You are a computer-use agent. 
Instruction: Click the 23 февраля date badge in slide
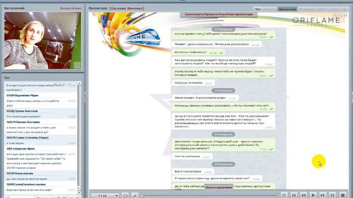tap(223, 90)
